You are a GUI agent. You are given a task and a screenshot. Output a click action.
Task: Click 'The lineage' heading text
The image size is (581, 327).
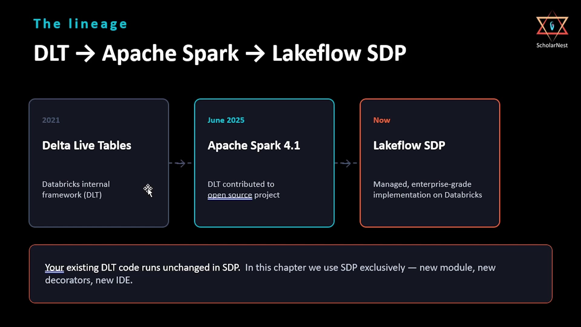point(80,24)
